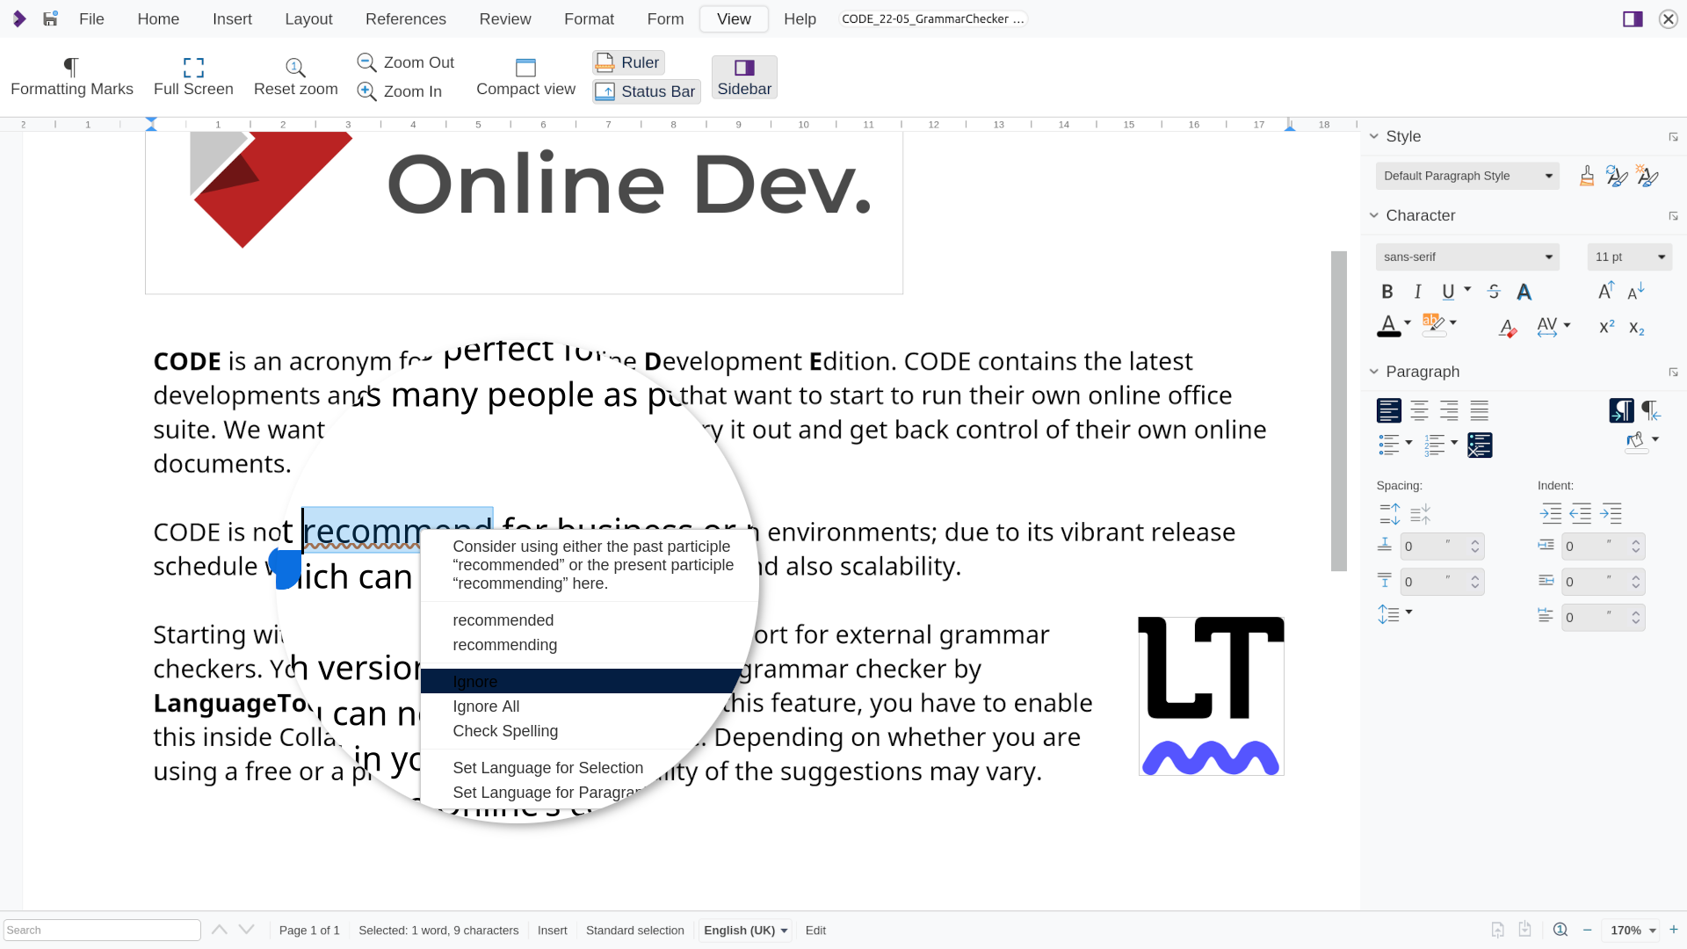This screenshot has height=949, width=1687.
Task: Open the References tab
Action: (406, 18)
